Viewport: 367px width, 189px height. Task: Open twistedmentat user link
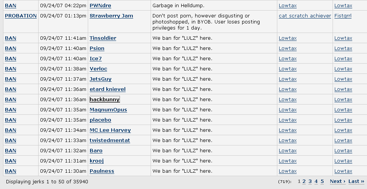[x=110, y=141]
